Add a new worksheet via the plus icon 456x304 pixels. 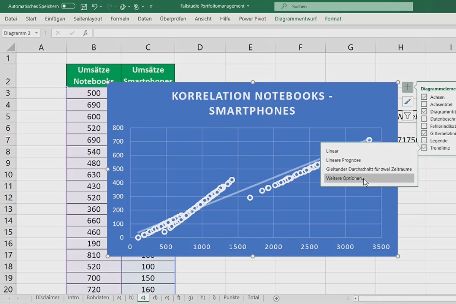pyautogui.click(x=276, y=298)
